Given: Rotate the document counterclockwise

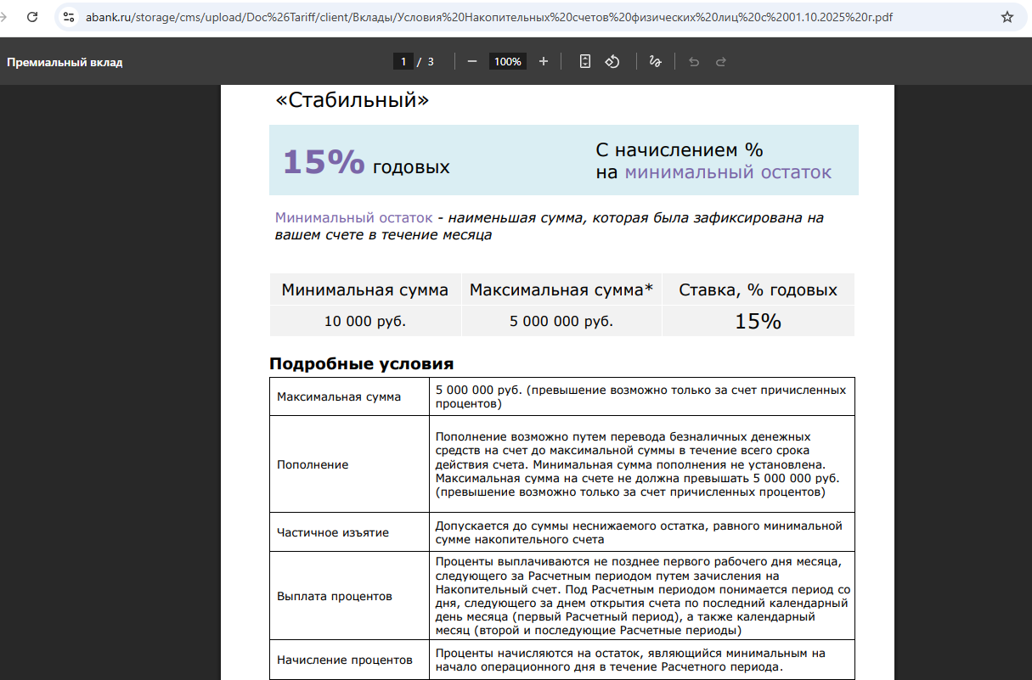Looking at the screenshot, I should click(x=612, y=61).
